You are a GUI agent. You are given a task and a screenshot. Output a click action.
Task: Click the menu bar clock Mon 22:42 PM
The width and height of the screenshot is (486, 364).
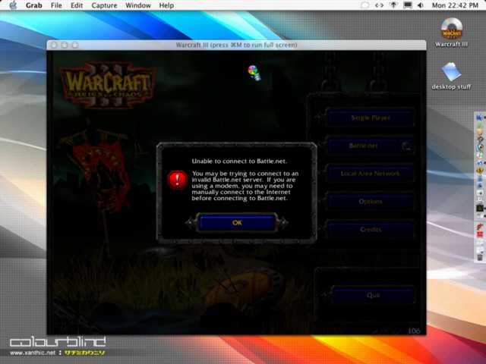(455, 5)
